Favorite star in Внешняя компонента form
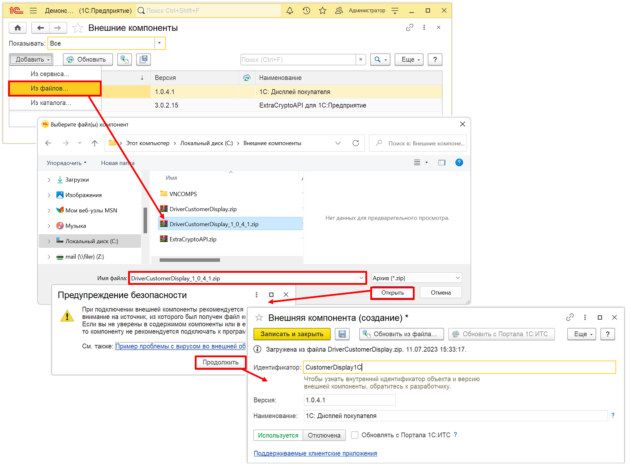The image size is (630, 465). click(x=259, y=317)
